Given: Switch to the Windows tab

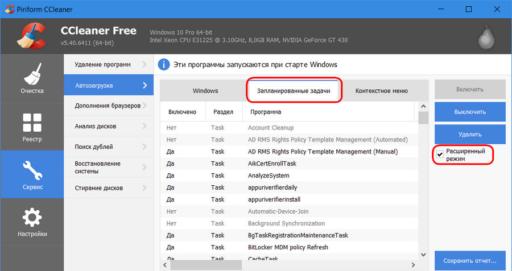Looking at the screenshot, I should click(x=205, y=91).
